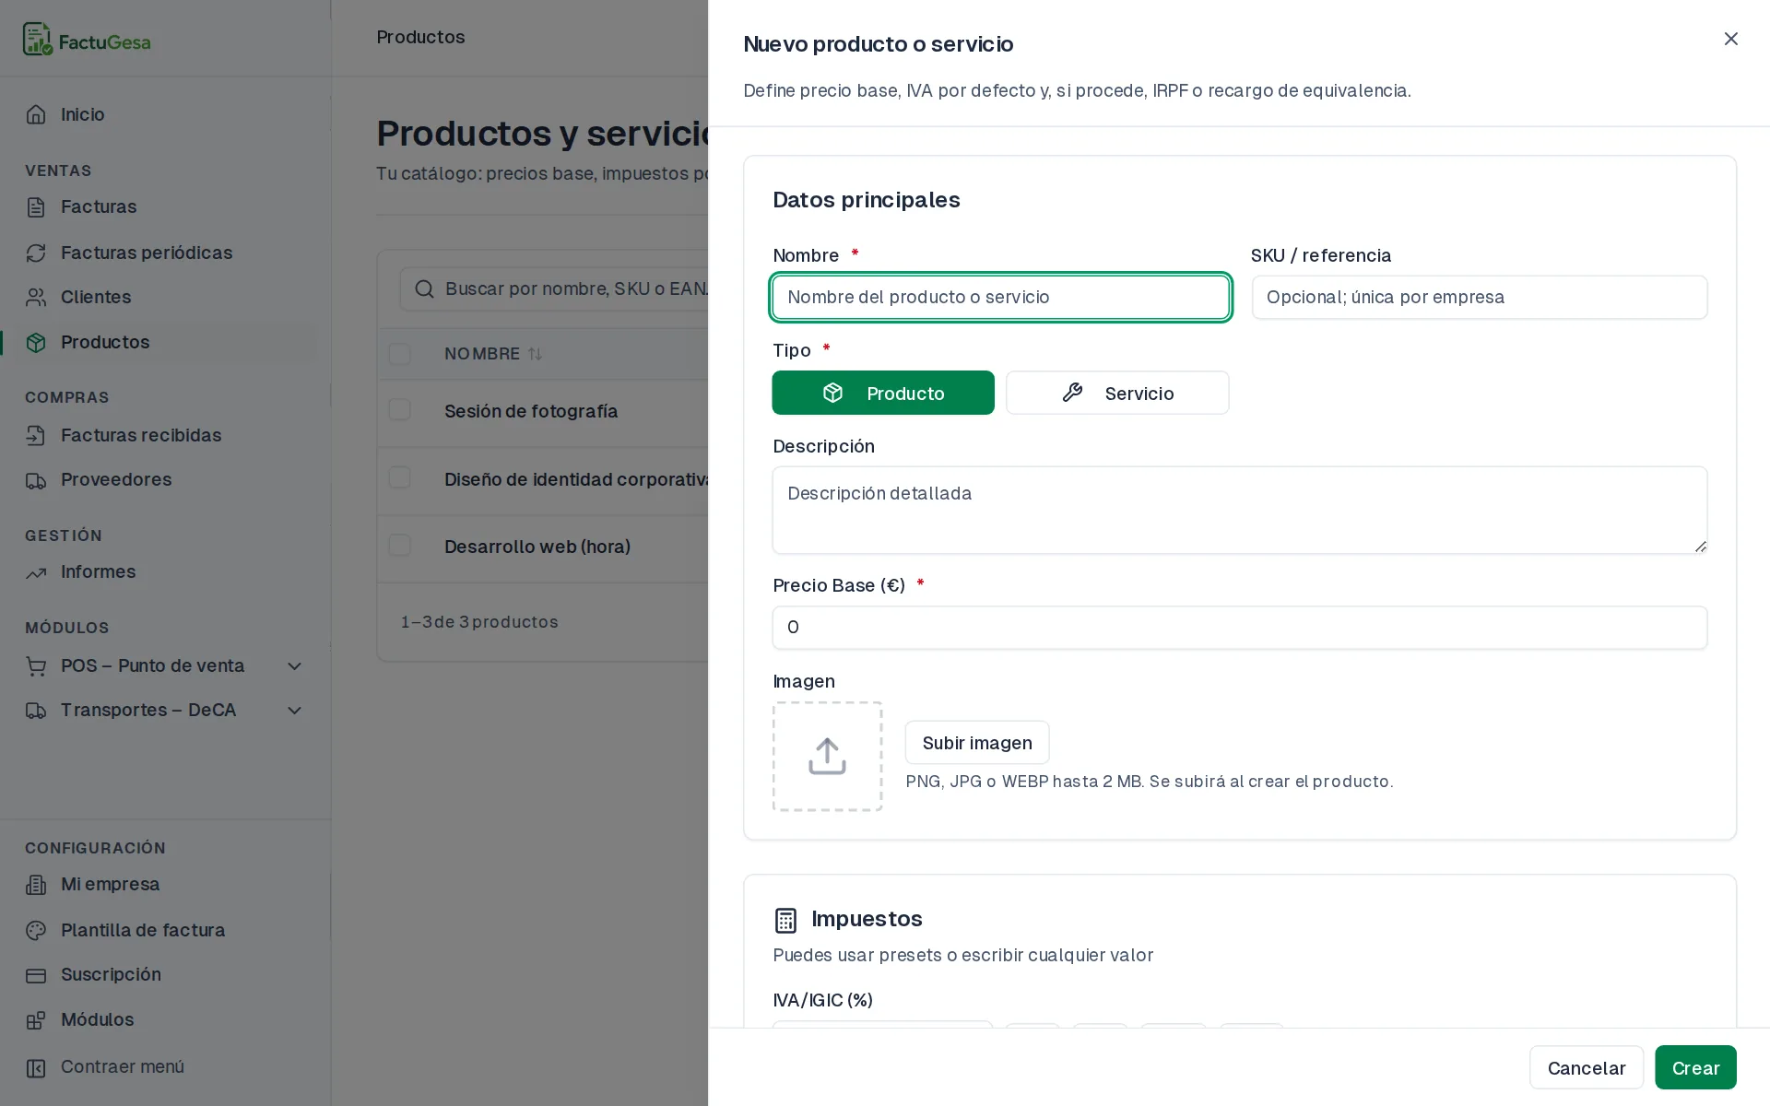
Task: Click the Contraer menú collapse icon
Action: [x=36, y=1067]
